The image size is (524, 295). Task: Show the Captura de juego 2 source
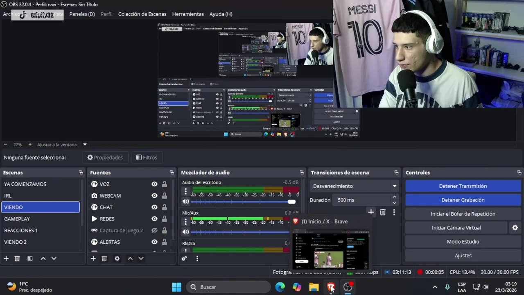point(154,230)
